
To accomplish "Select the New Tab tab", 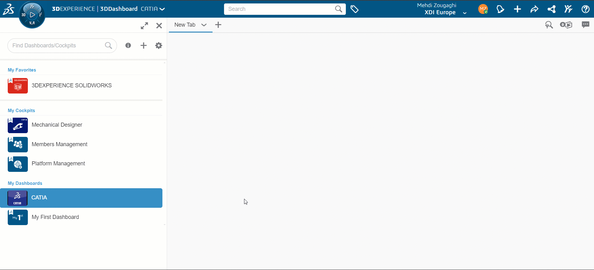I will pos(185,25).
